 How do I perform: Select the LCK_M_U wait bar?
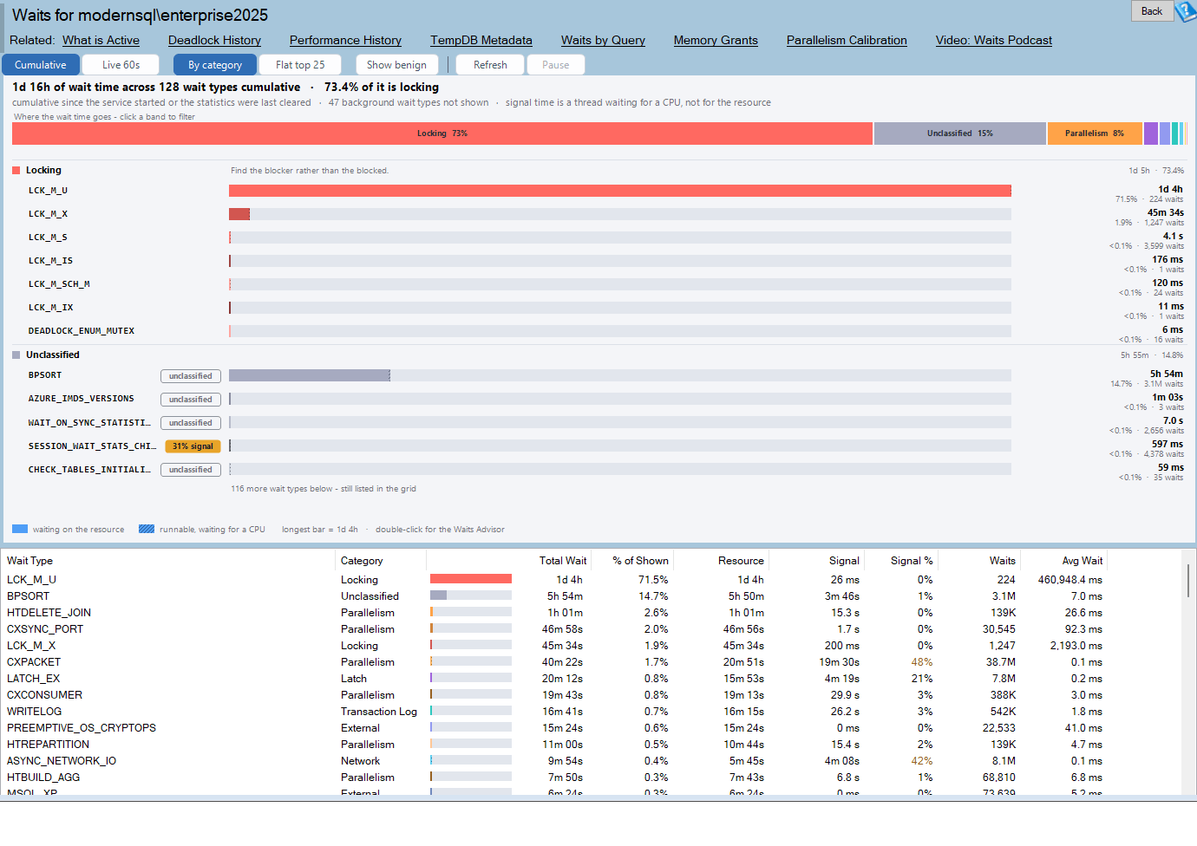[x=620, y=191]
